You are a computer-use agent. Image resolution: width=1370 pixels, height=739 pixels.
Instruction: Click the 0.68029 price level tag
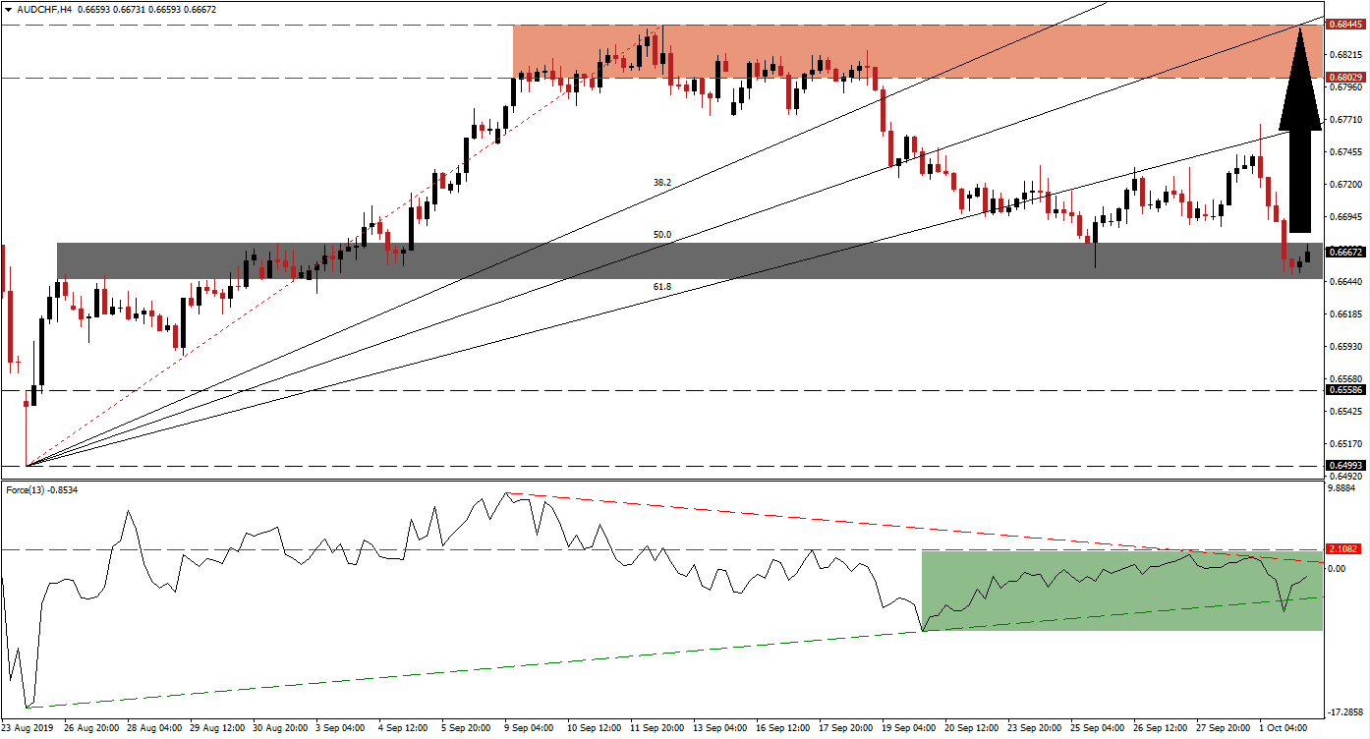(1343, 77)
